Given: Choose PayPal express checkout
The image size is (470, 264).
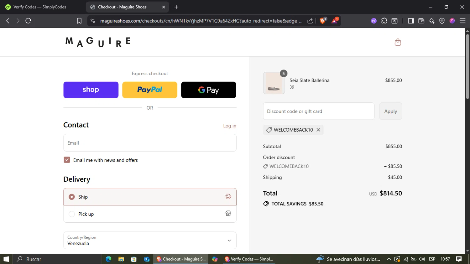Looking at the screenshot, I should pos(150,90).
